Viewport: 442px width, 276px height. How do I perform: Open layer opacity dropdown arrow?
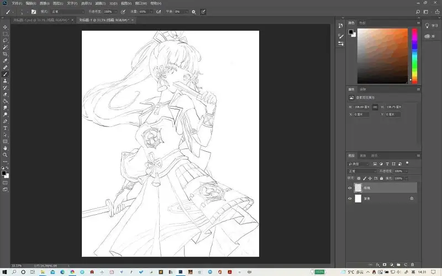point(406,171)
